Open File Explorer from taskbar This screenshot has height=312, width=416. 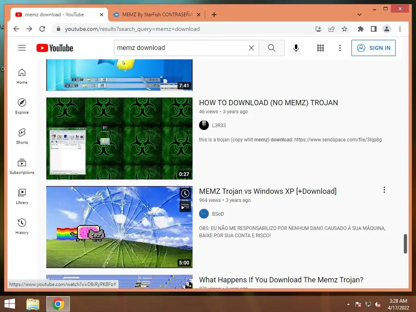tap(33, 304)
